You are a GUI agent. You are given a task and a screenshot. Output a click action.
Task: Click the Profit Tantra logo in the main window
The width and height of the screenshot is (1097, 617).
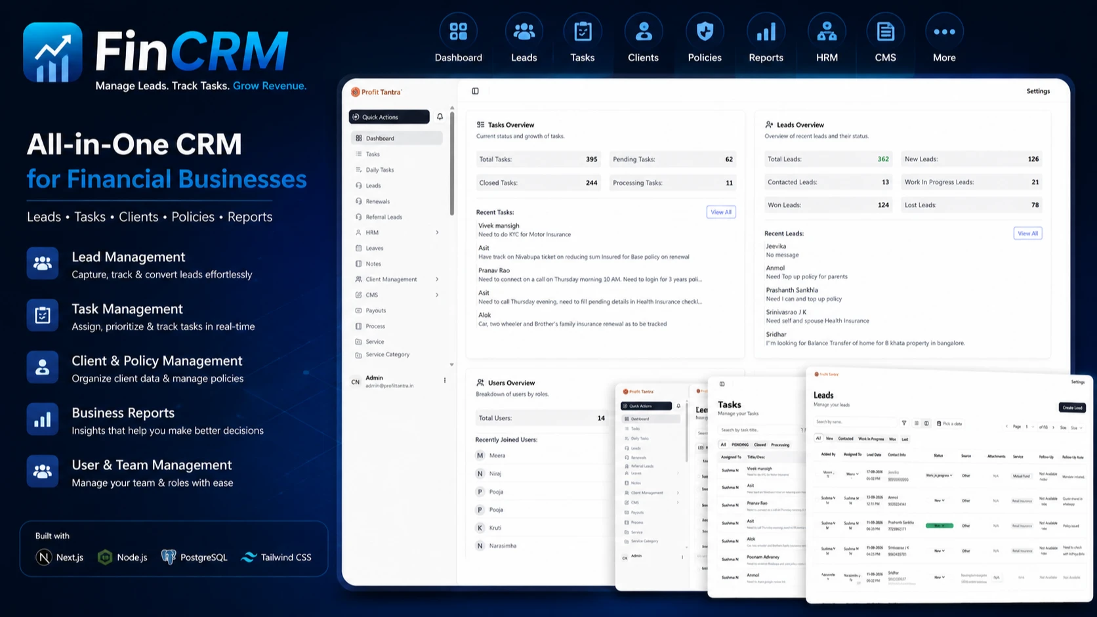click(x=377, y=92)
